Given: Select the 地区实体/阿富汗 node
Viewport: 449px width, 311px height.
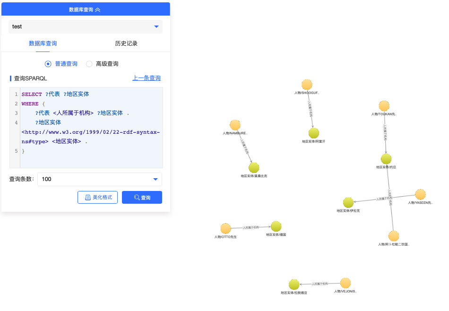Looking at the screenshot, I should (x=313, y=133).
